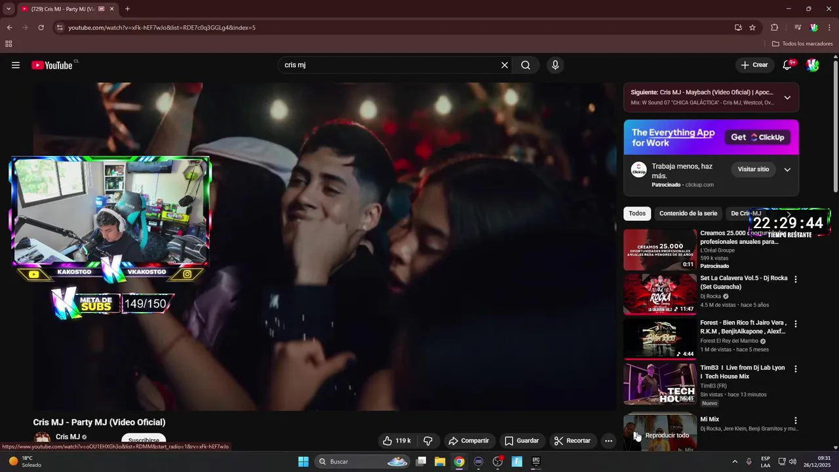Open TimB3 Tech House Mix thumbnail
The image size is (839, 472).
point(660,384)
